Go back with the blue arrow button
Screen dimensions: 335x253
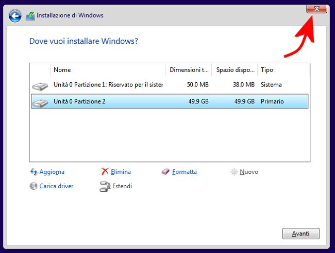click(x=15, y=16)
